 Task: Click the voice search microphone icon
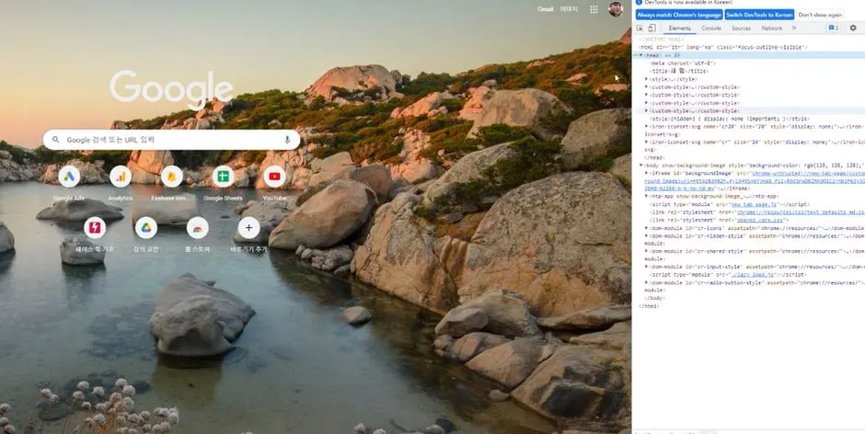coord(287,140)
